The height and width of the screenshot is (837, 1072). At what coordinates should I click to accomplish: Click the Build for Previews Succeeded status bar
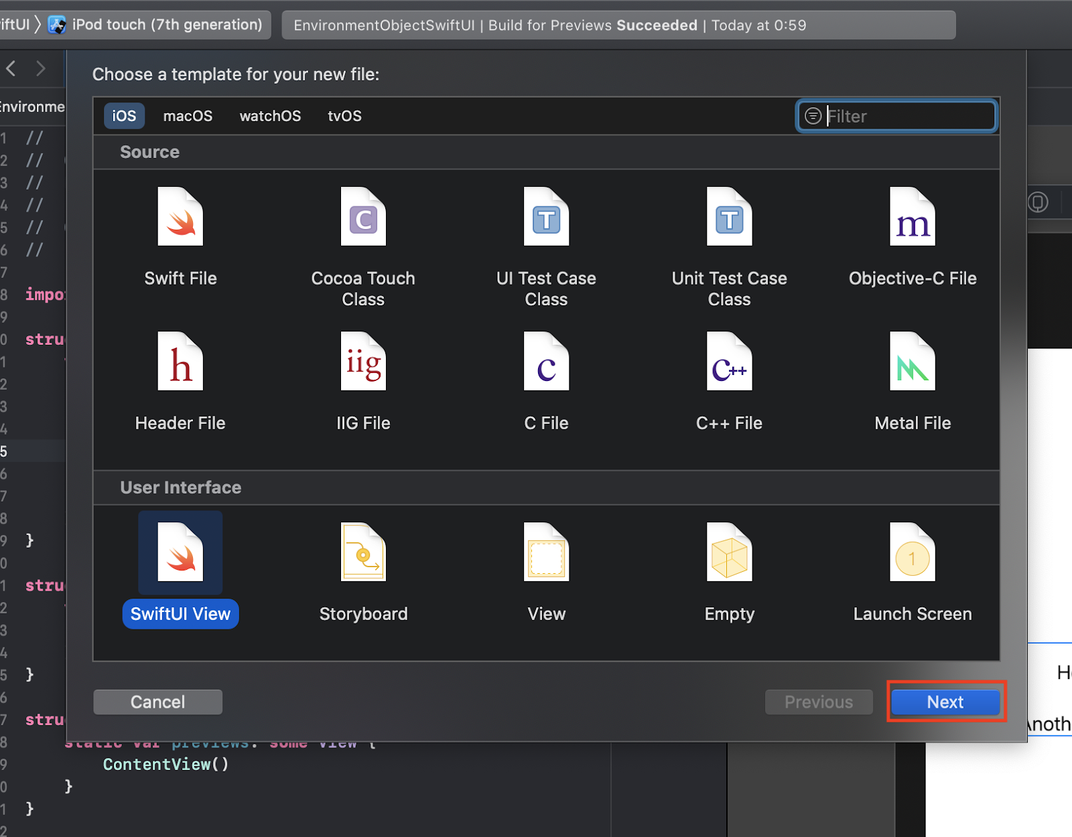618,25
